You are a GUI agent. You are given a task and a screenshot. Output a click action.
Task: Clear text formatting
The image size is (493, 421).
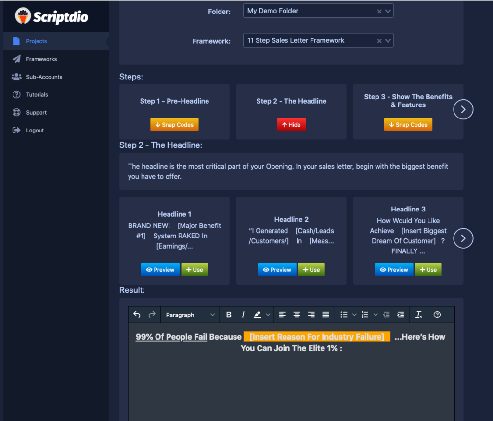tap(419, 315)
